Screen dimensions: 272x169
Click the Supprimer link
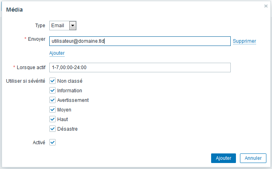244,41
